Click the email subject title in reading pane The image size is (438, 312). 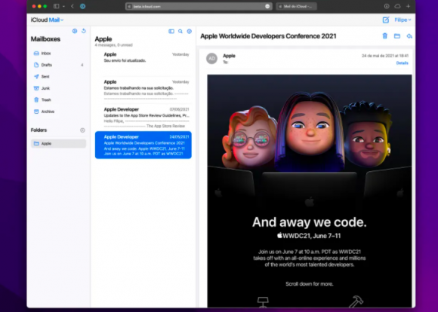click(268, 36)
